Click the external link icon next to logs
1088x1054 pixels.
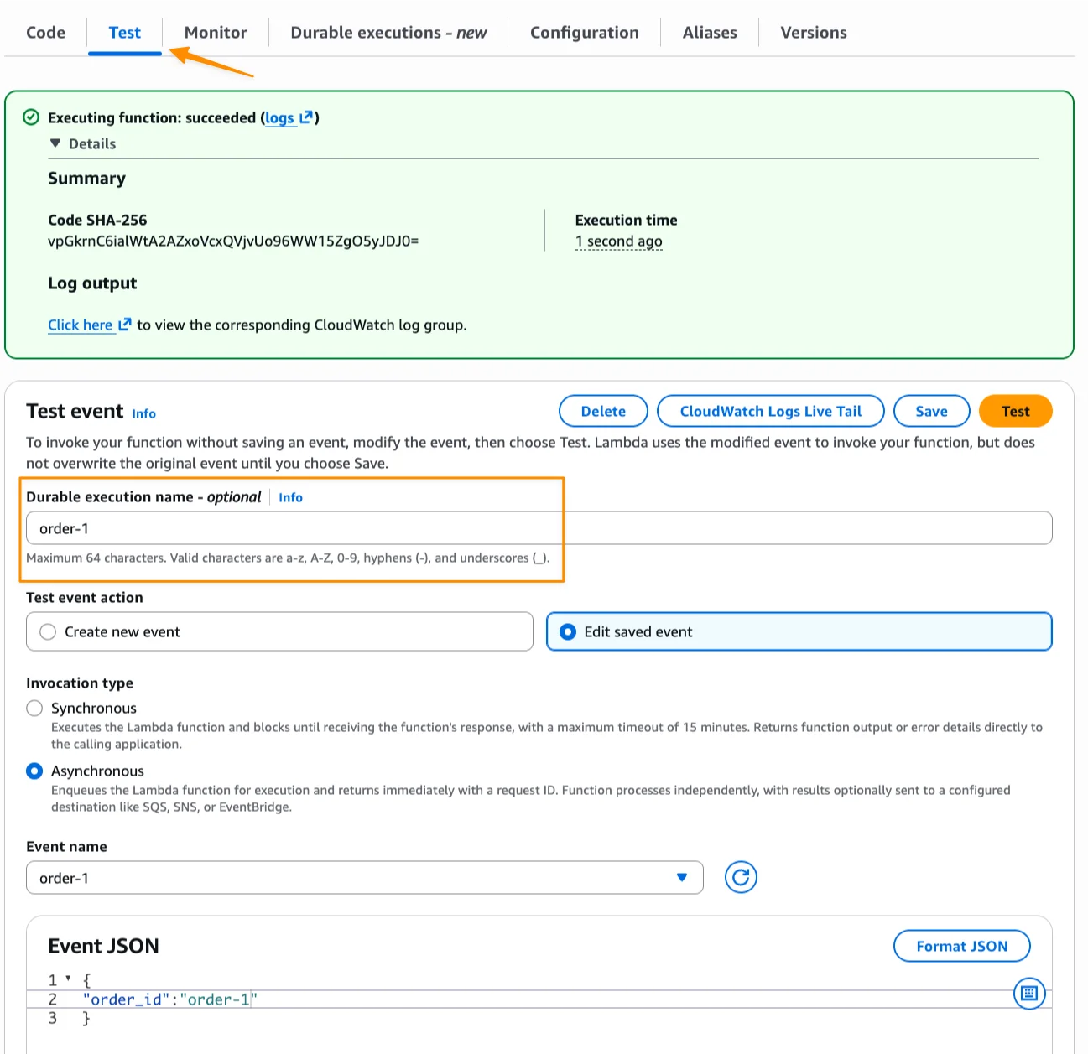(x=306, y=117)
